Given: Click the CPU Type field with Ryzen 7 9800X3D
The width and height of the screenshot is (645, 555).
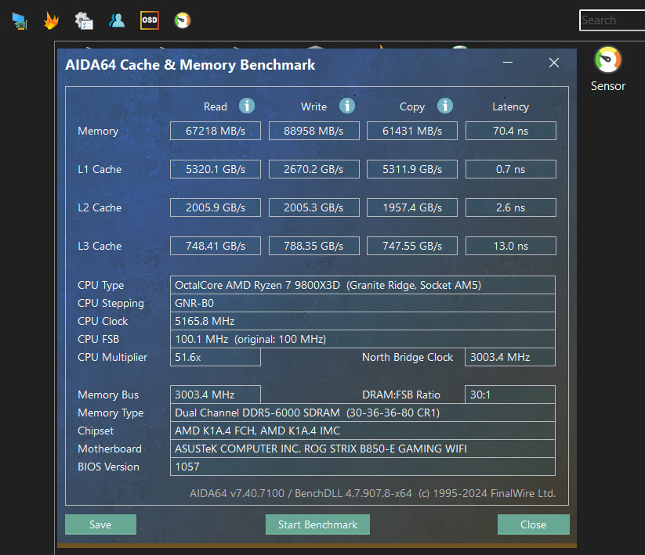Looking at the screenshot, I should 362,285.
